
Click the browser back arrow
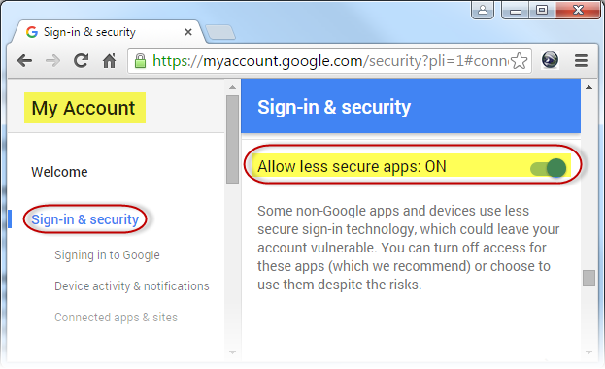point(25,60)
